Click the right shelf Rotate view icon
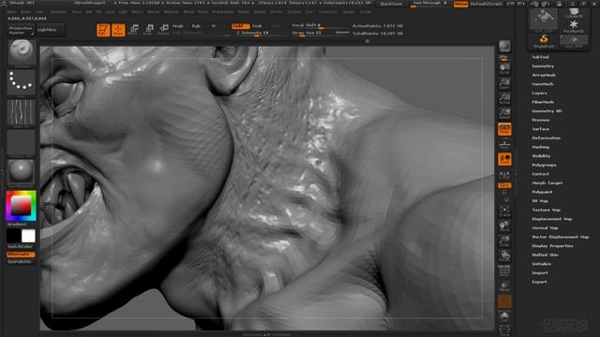600x337 pixels. point(504,256)
